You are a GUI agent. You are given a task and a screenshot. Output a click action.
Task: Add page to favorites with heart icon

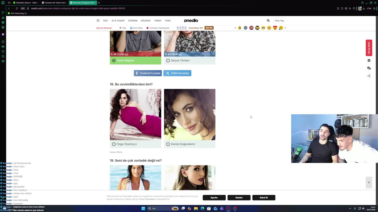(354, 9)
